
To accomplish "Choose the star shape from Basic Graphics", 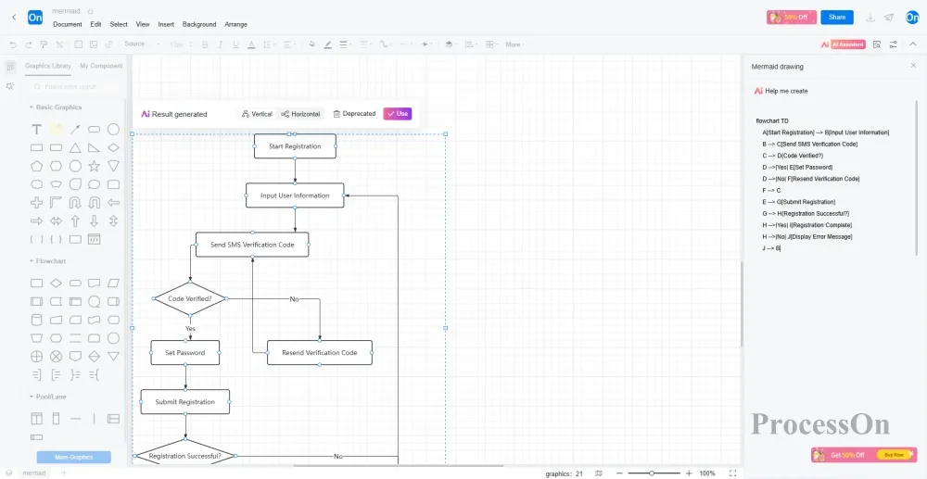I will 94,166.
